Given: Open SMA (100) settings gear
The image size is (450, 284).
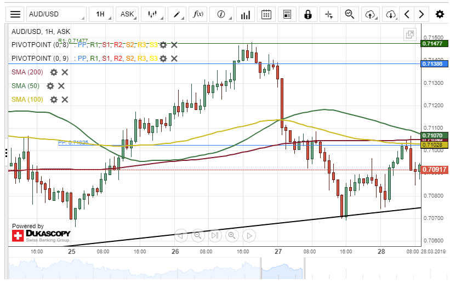Looking at the screenshot, I should [54, 100].
